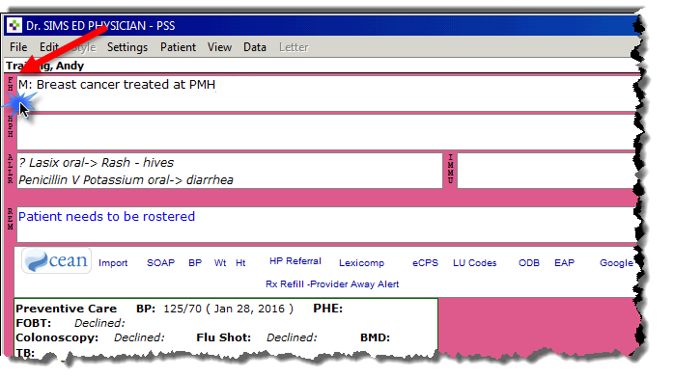Click 'Patient needs to be rostered' reminder

tap(106, 216)
